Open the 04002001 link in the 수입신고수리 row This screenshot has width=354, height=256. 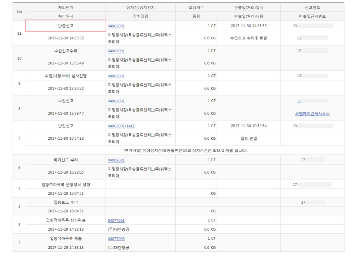click(x=116, y=51)
